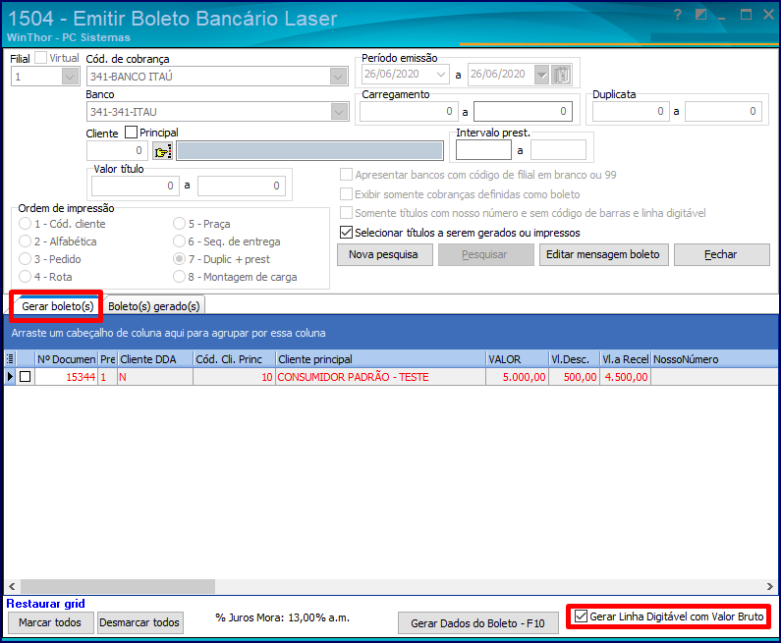Select radio 7 - Duplic + prest
This screenshot has height=643, width=781.
click(180, 259)
